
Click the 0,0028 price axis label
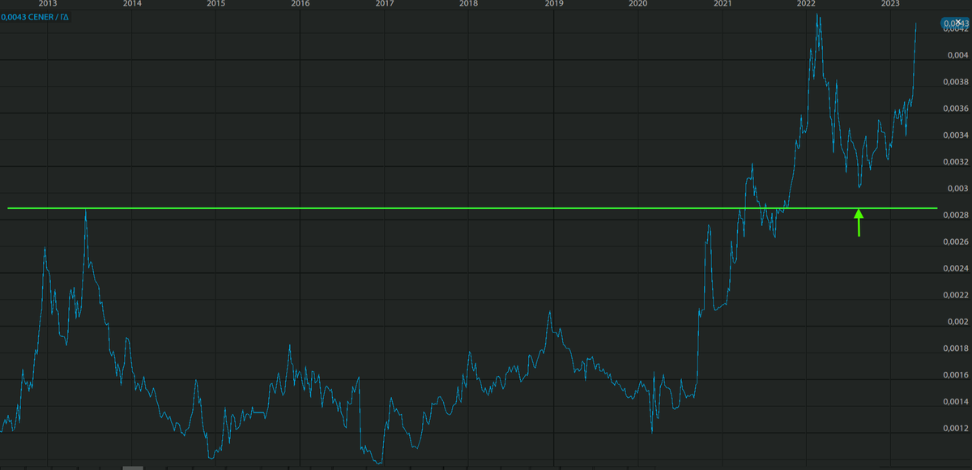957,215
